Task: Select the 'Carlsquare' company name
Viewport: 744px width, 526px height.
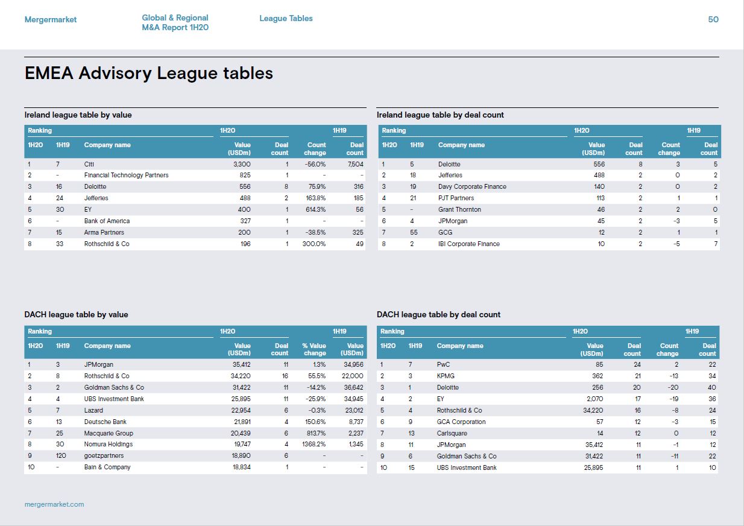Action: [452, 433]
